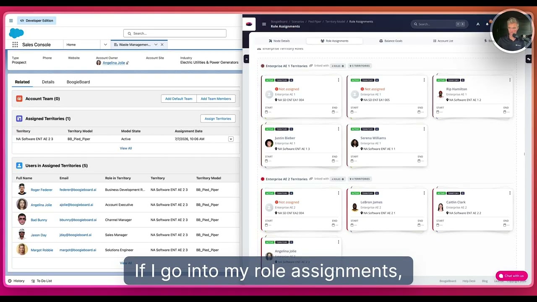537x302 pixels.
Task: Open the App Launcher grid icon
Action: [x=15, y=44]
